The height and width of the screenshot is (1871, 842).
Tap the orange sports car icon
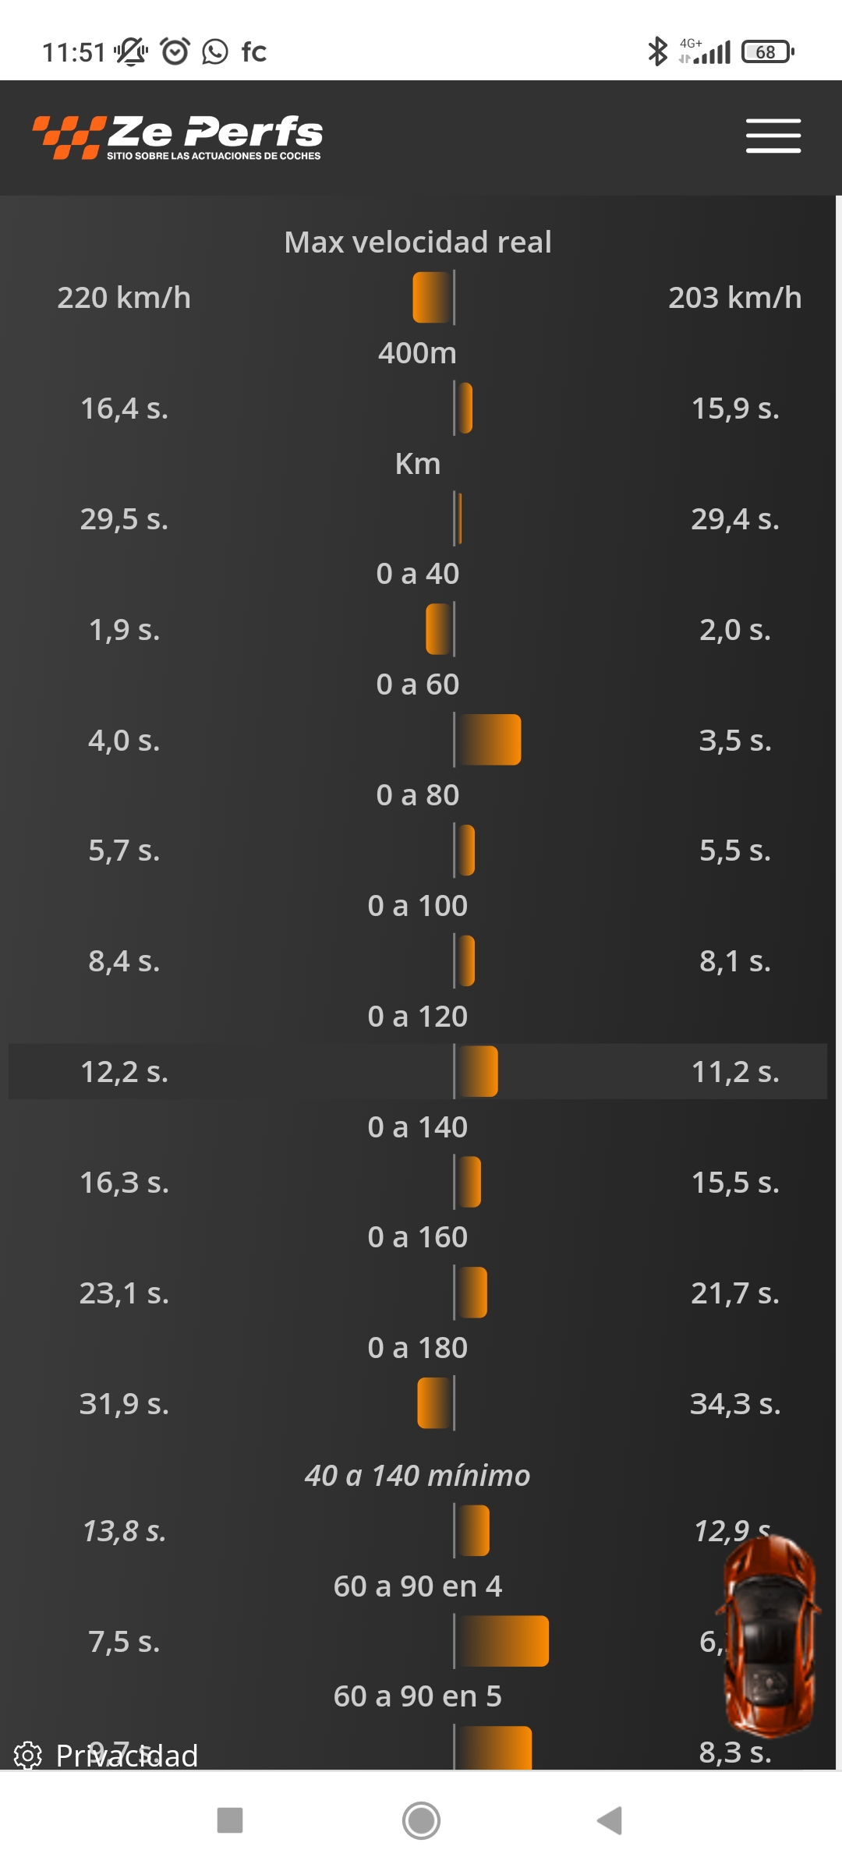[x=769, y=1636]
